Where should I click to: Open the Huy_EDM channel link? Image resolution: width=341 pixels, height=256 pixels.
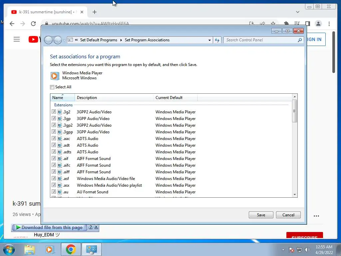point(47,235)
